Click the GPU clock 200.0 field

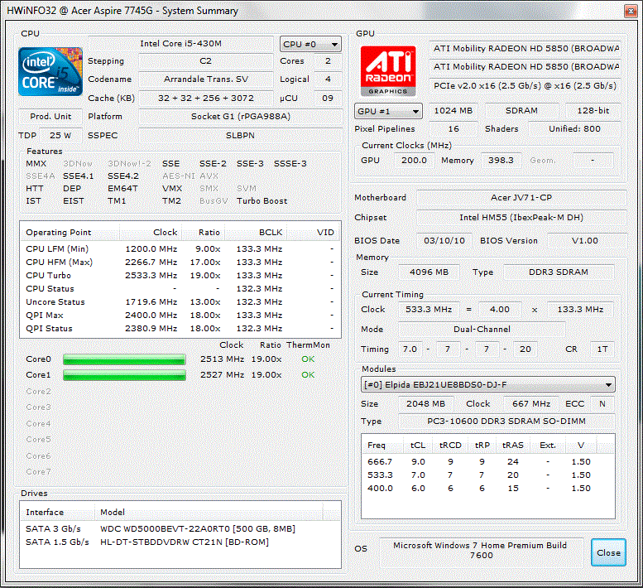tap(414, 161)
